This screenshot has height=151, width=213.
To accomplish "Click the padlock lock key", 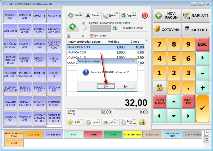I will (160, 87).
